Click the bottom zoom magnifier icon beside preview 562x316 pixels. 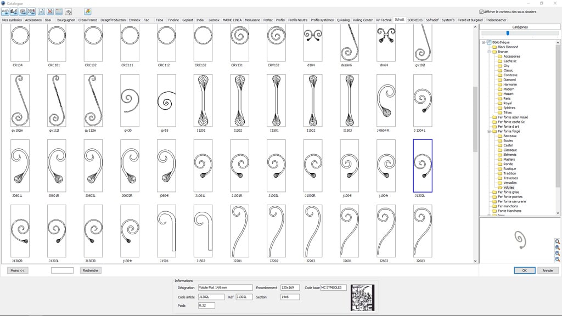[x=558, y=259]
